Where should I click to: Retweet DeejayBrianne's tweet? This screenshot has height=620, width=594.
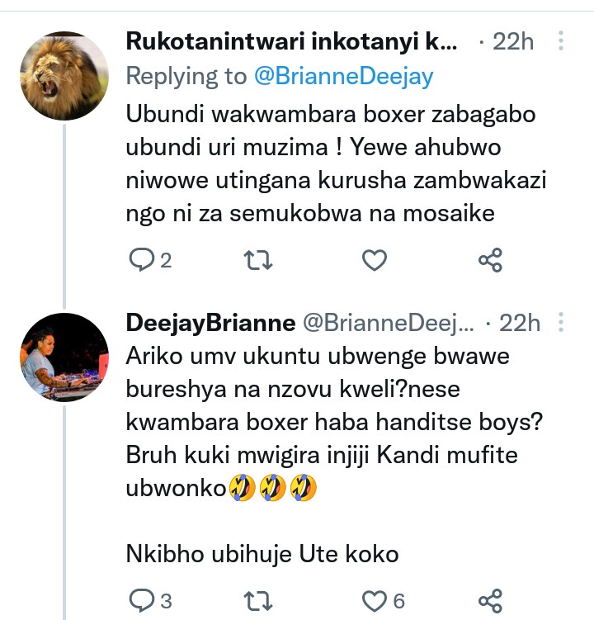tap(258, 599)
